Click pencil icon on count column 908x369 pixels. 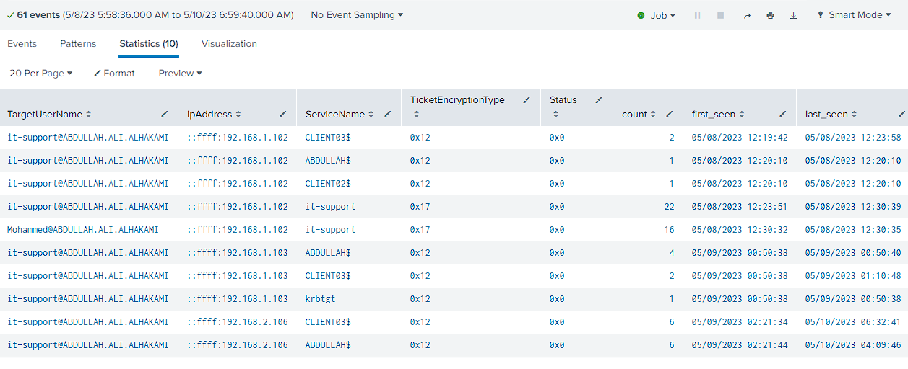pyautogui.click(x=669, y=115)
